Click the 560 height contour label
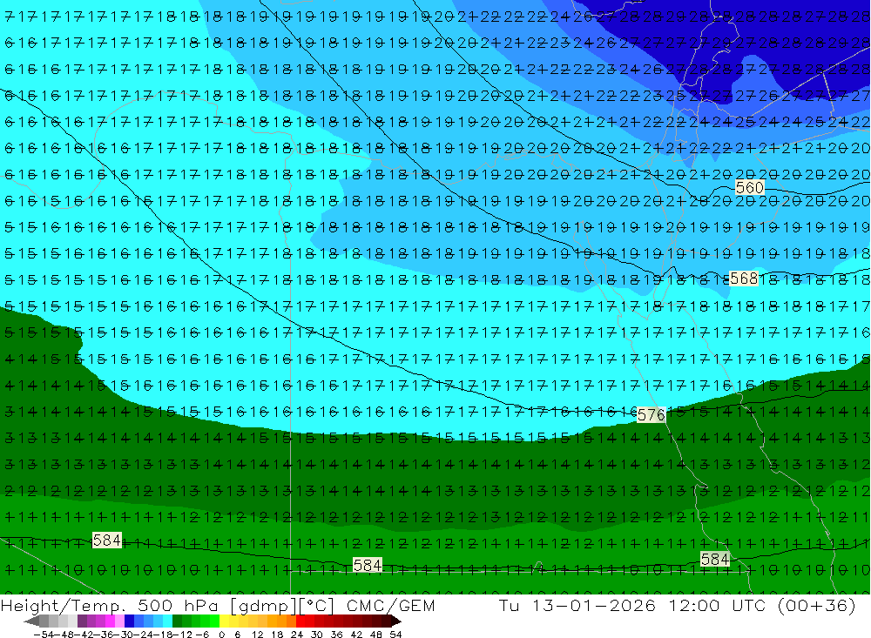This screenshot has height=638, width=871. click(x=749, y=188)
